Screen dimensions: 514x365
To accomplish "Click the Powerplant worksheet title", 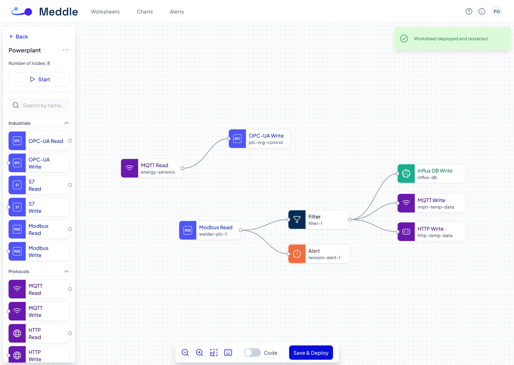I will pos(25,50).
